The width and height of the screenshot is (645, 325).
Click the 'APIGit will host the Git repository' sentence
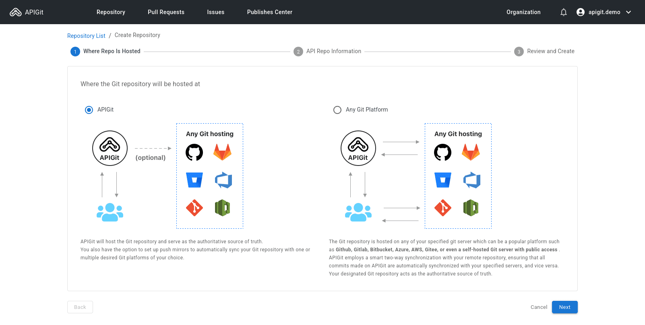(172, 242)
